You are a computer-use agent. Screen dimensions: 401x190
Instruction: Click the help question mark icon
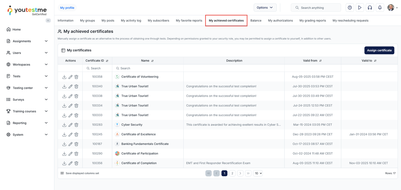pos(350,8)
